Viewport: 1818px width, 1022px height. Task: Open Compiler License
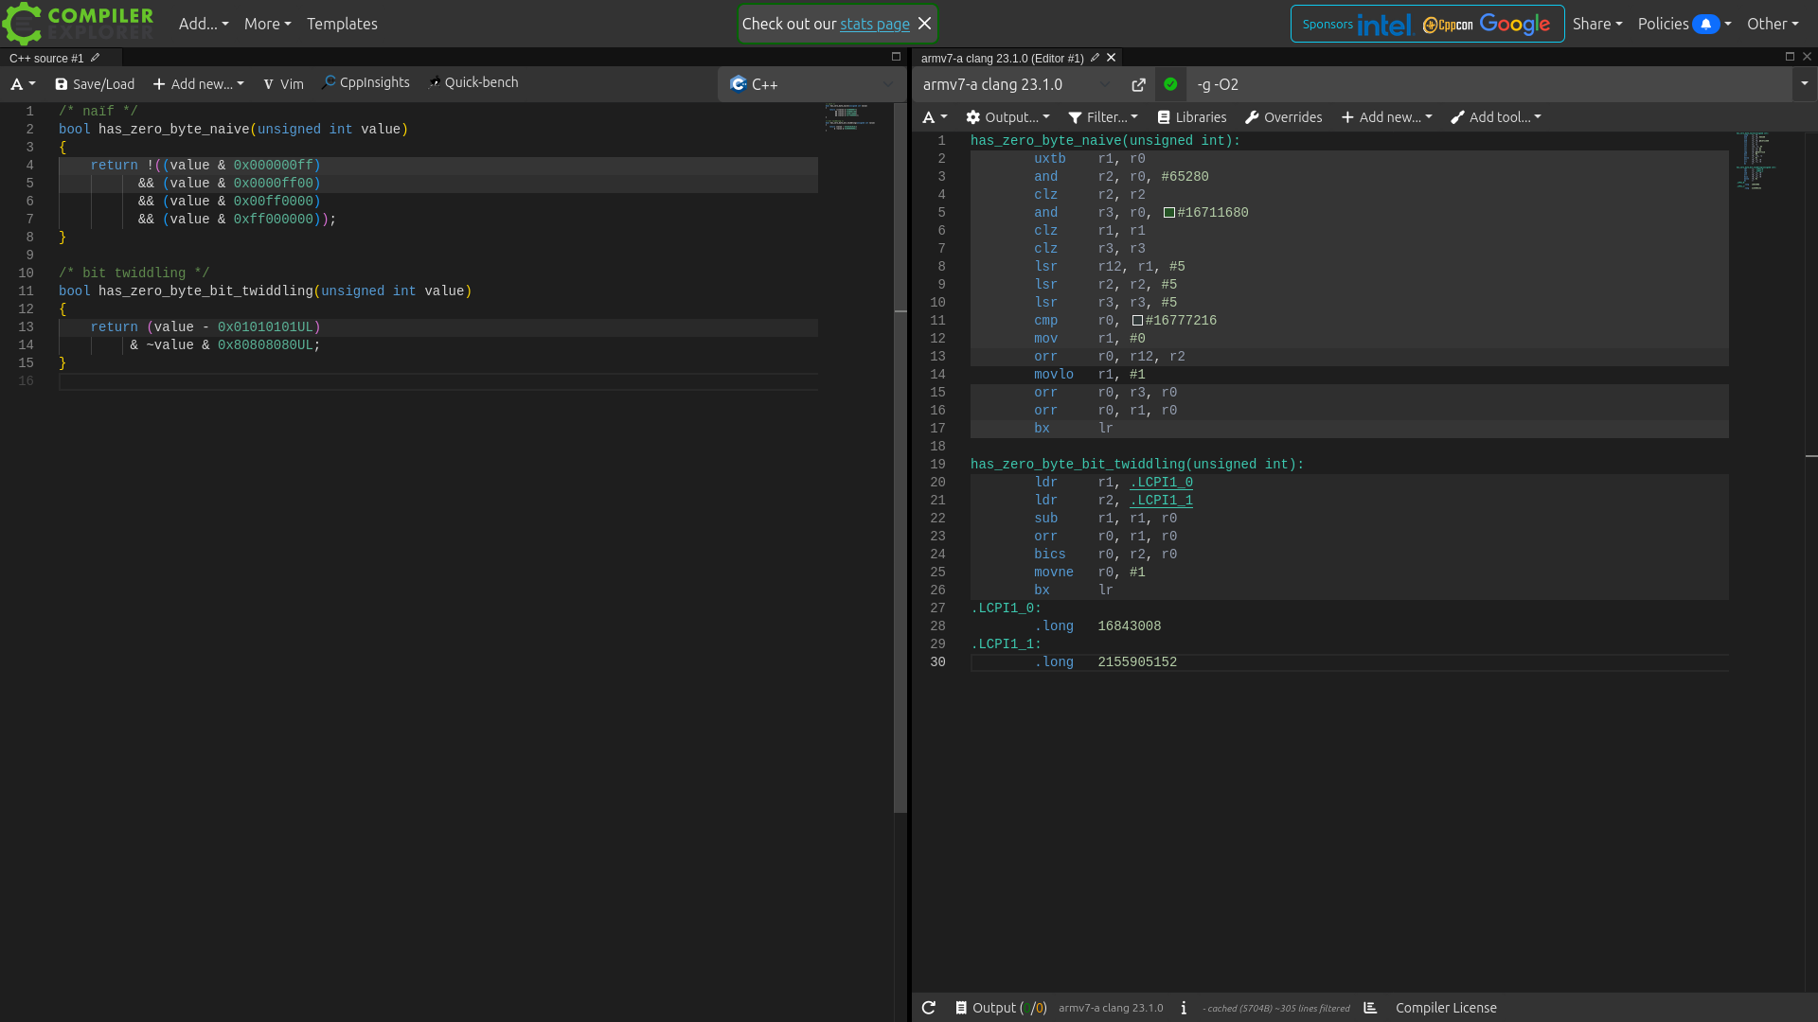click(1446, 1008)
